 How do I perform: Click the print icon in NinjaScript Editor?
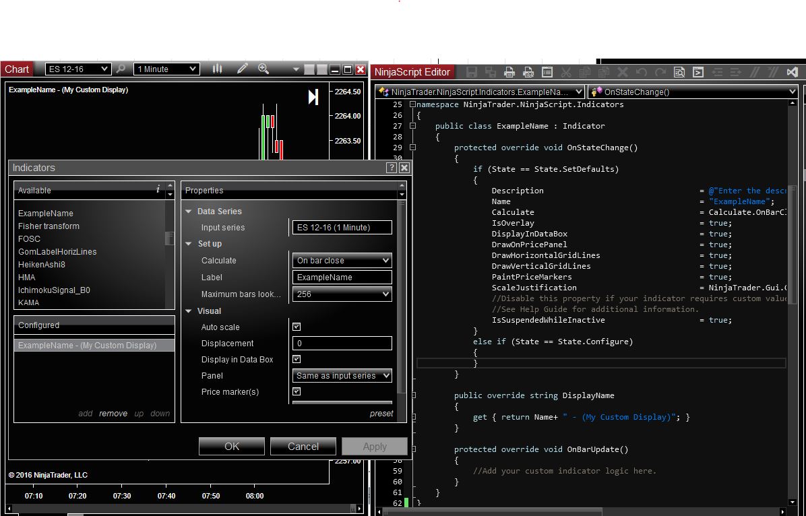(509, 72)
